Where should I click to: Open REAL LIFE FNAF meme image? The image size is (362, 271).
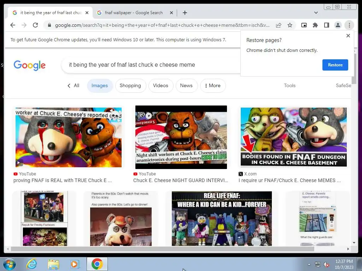222,218
